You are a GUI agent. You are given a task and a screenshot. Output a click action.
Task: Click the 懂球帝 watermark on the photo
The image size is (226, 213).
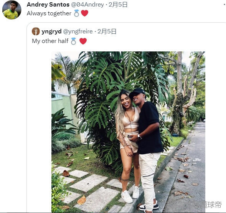(213, 205)
